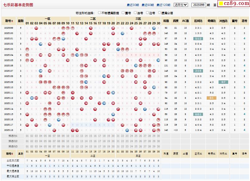Select number 30 in 预选行1 row
Viewport: 250px width, 181px height.
[x=158, y=136]
